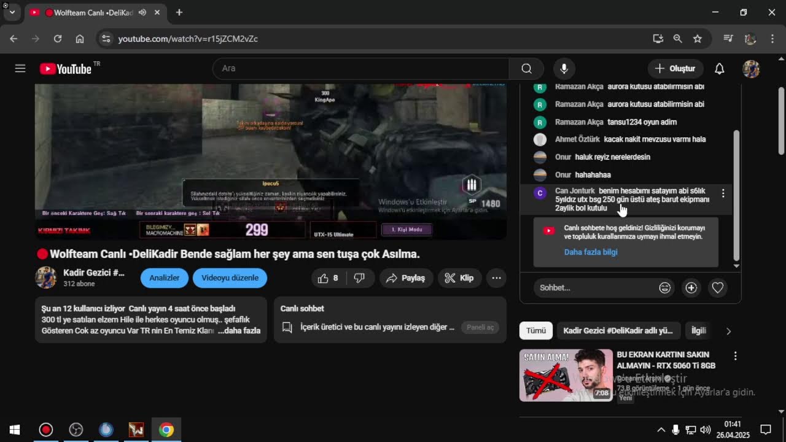Image resolution: width=786 pixels, height=442 pixels.
Task: Open the Analizler button
Action: pos(165,278)
